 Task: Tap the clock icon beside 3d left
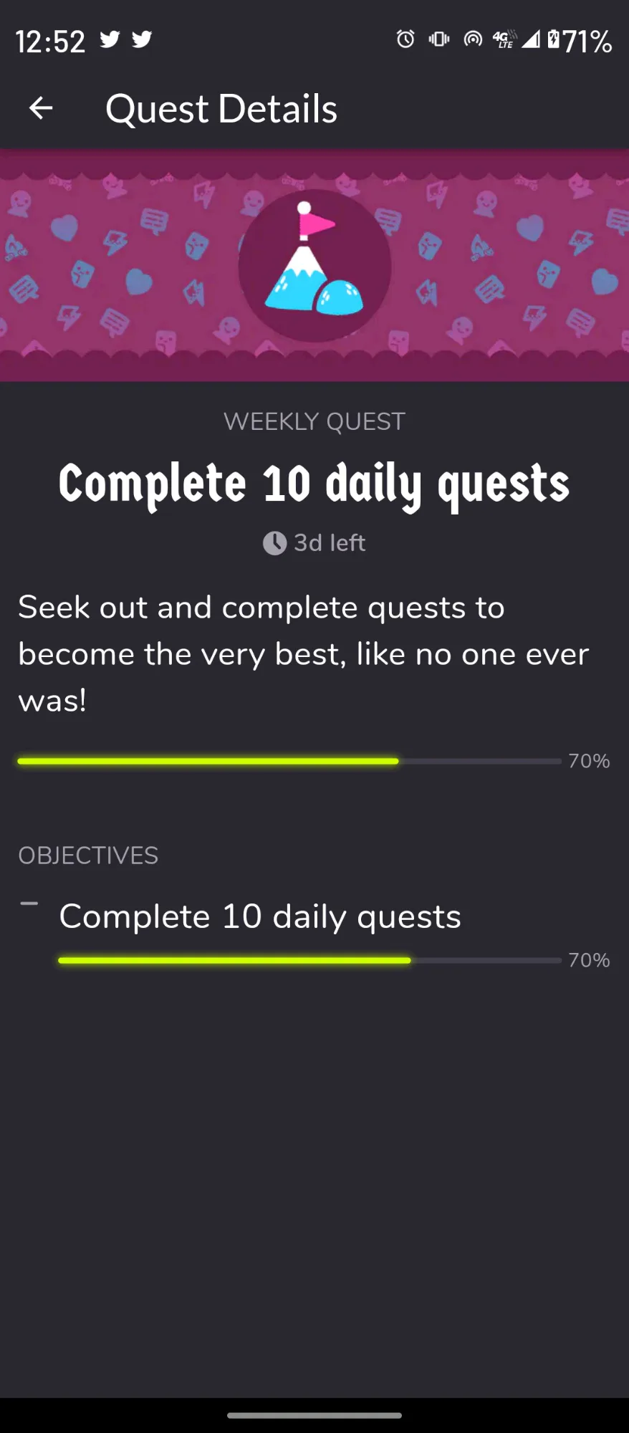(x=274, y=543)
